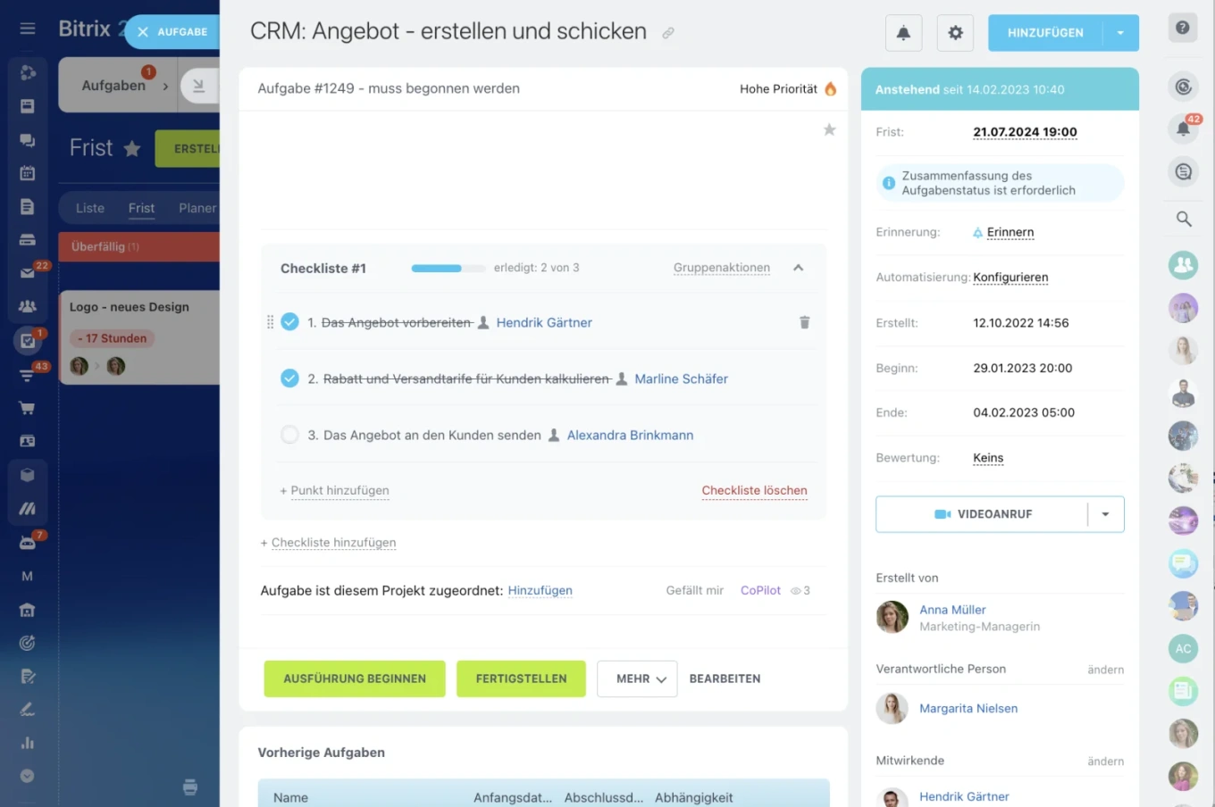The height and width of the screenshot is (807, 1215).
Task: Open the Hinzufügen dropdown arrow
Action: [x=1122, y=32]
